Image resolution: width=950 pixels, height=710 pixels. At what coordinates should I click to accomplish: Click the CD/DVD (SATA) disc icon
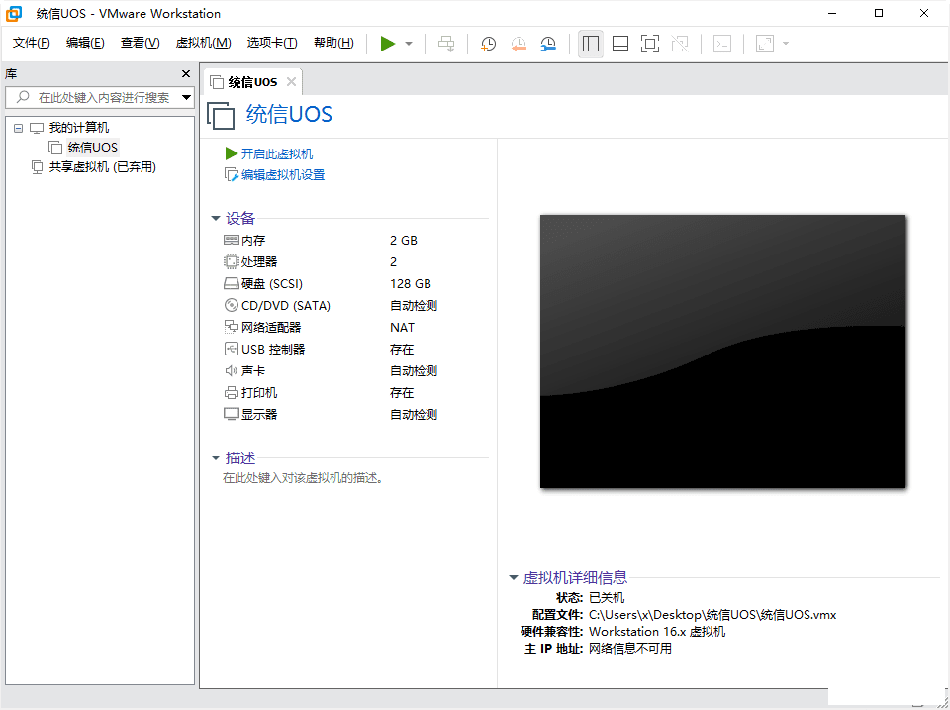point(231,306)
